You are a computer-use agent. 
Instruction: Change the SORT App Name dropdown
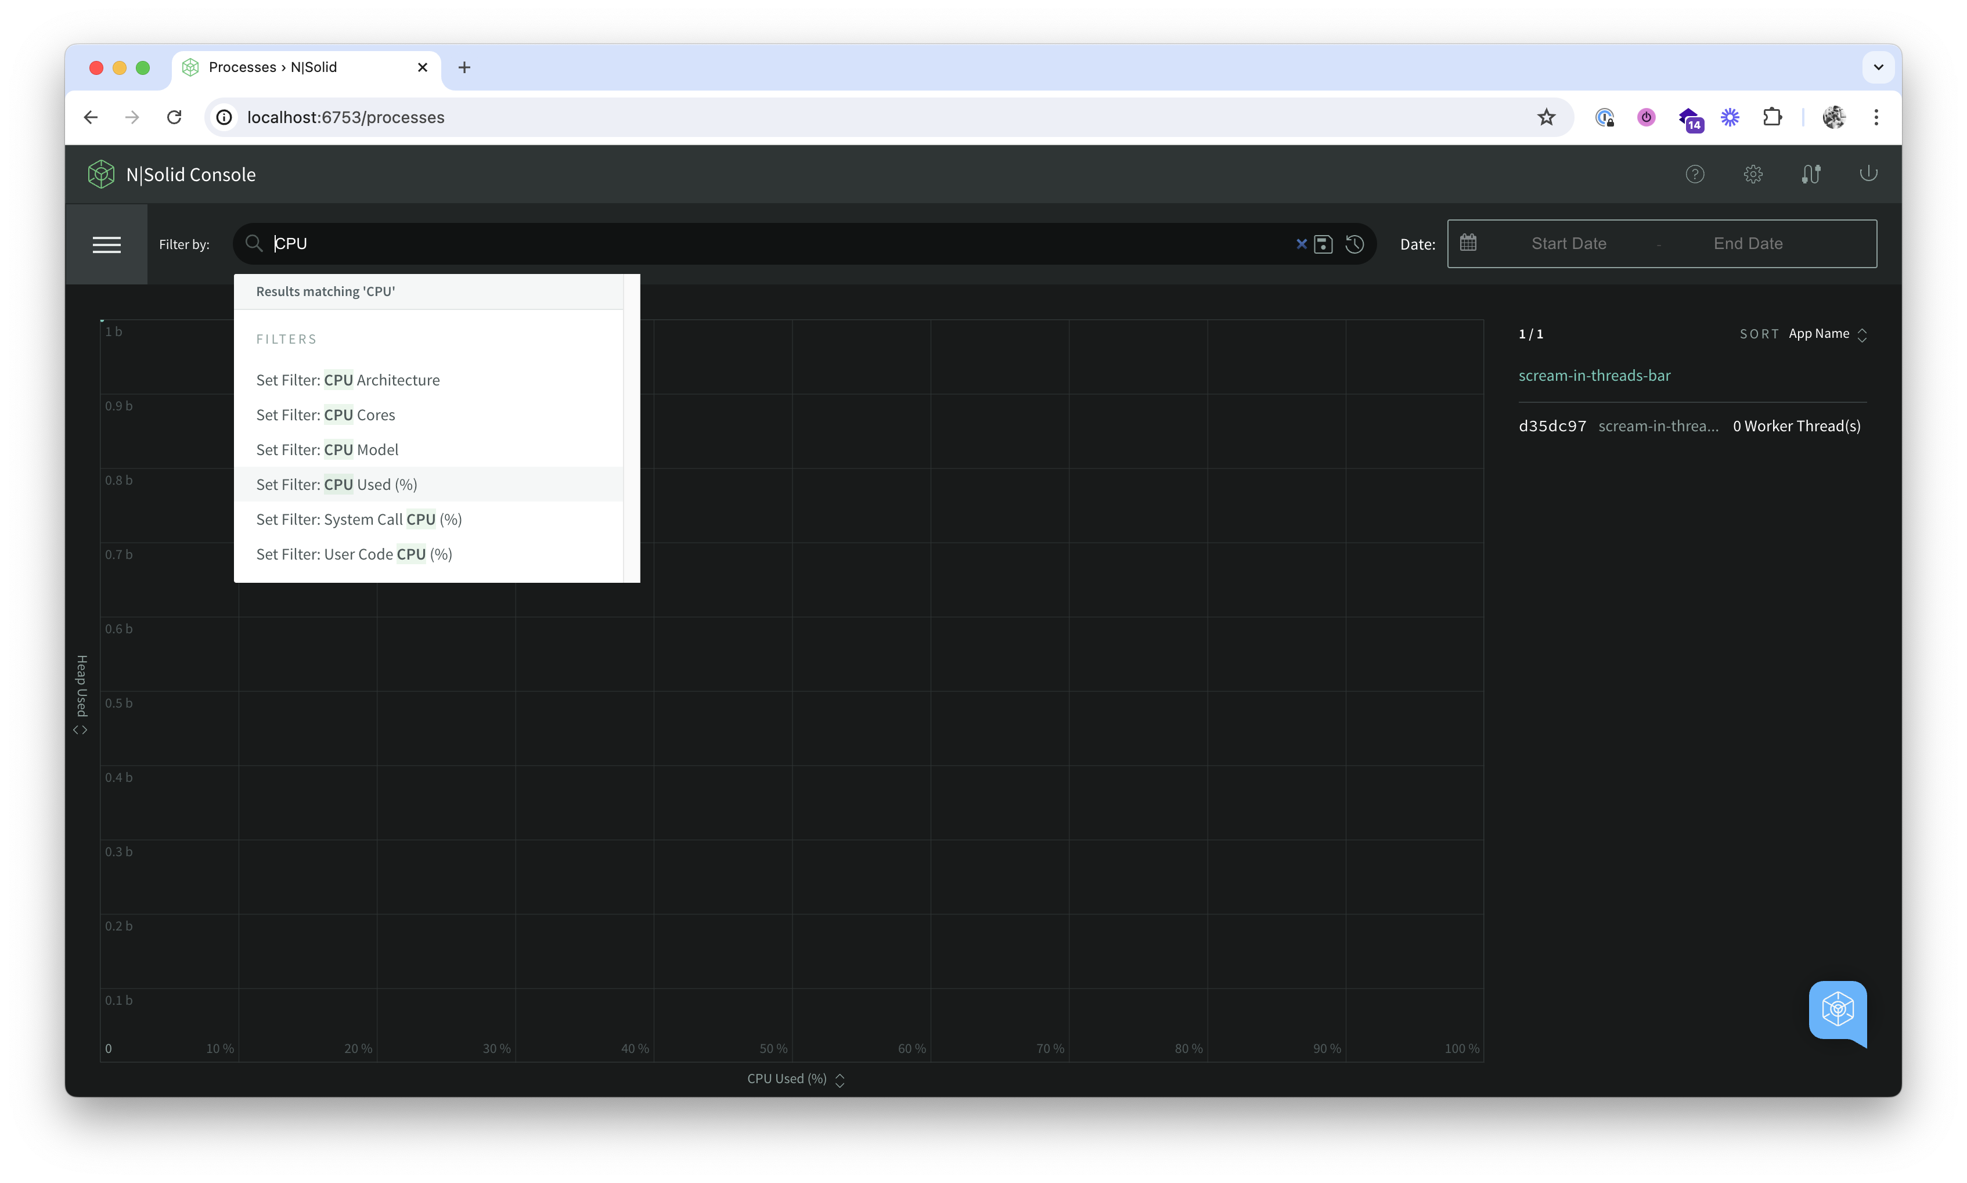click(x=1828, y=334)
